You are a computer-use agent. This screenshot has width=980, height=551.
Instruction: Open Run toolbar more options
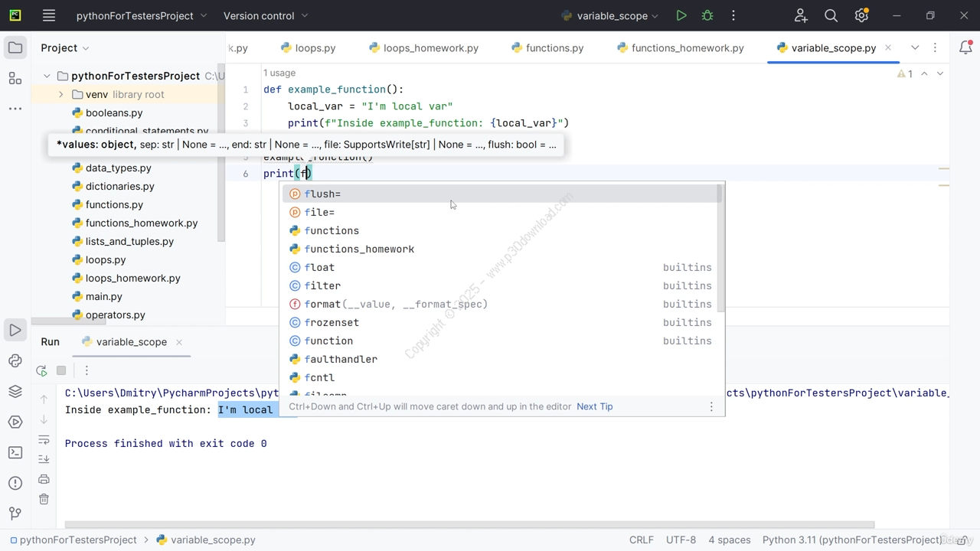(x=87, y=370)
